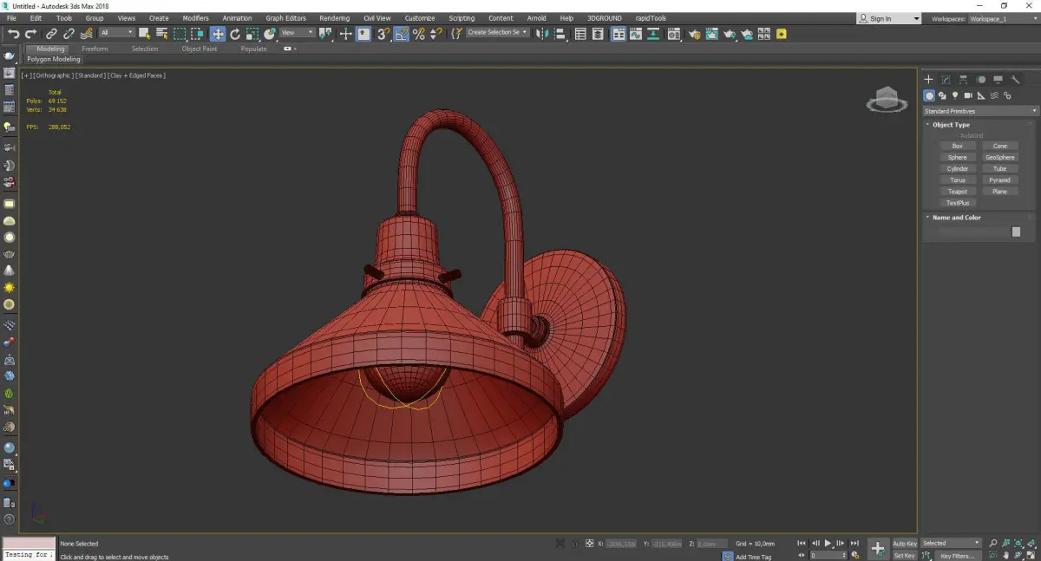Viewport: 1041px width, 561px height.
Task: Open the Modifiers menu
Action: [195, 18]
